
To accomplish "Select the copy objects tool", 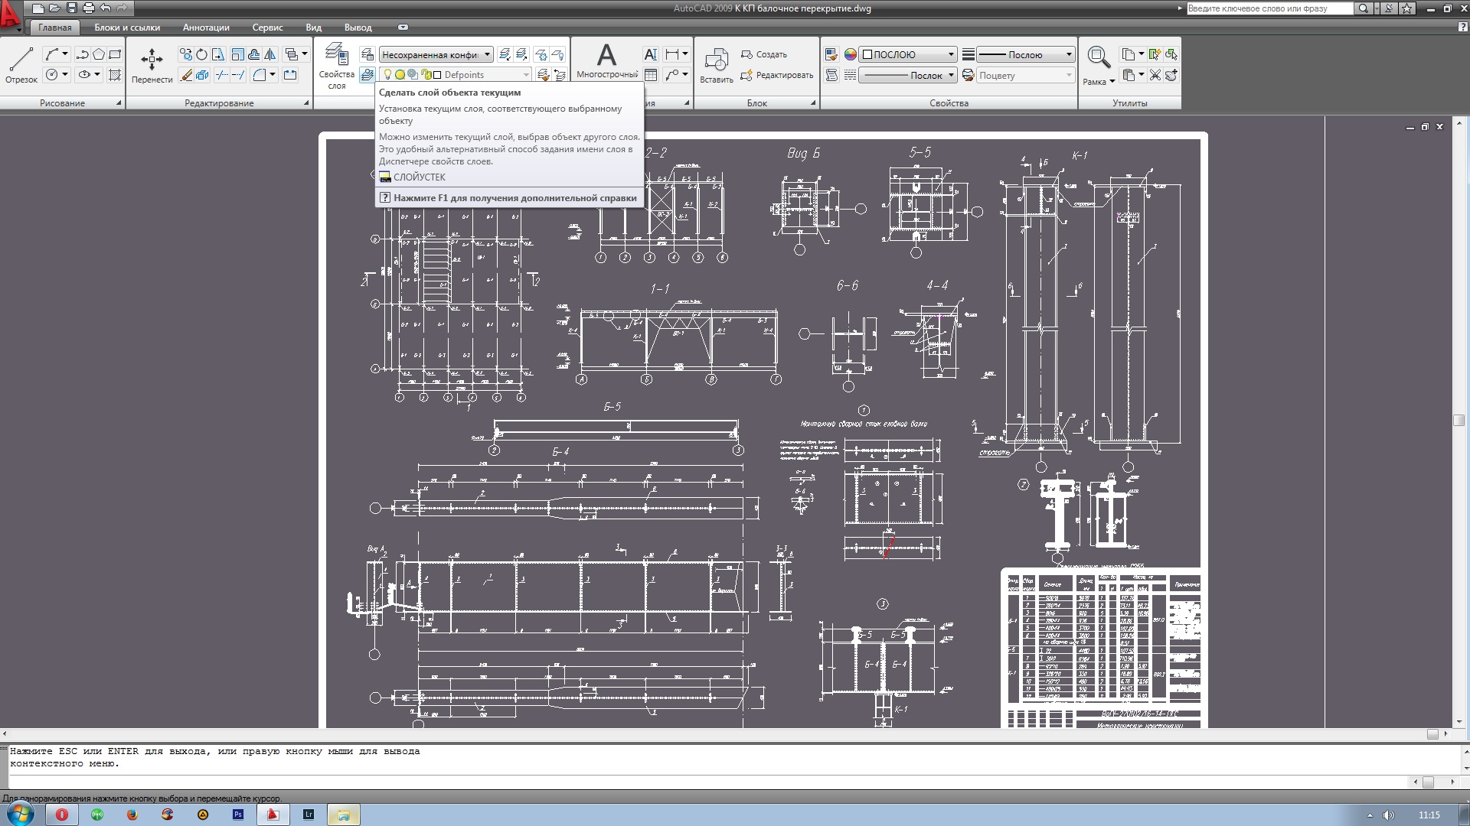I will tap(186, 54).
